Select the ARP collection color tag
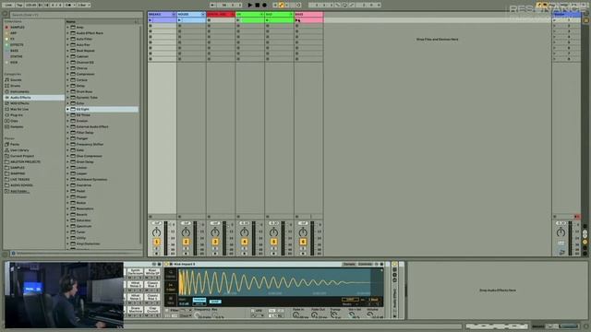This screenshot has height=332, width=591. pyautogui.click(x=6, y=33)
